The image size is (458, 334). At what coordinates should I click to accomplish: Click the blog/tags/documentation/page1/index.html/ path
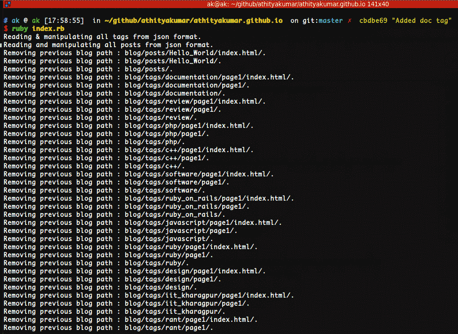pos(209,77)
